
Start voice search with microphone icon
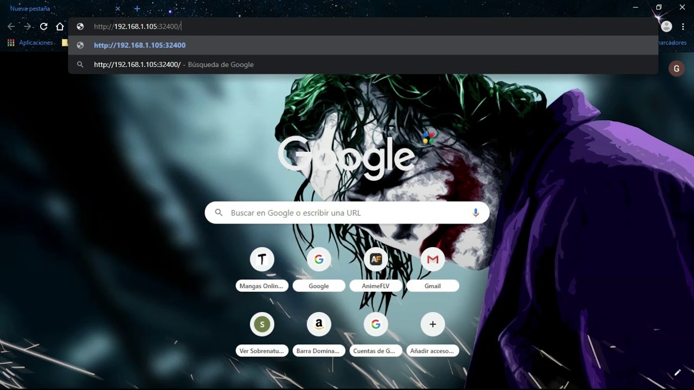coord(475,213)
